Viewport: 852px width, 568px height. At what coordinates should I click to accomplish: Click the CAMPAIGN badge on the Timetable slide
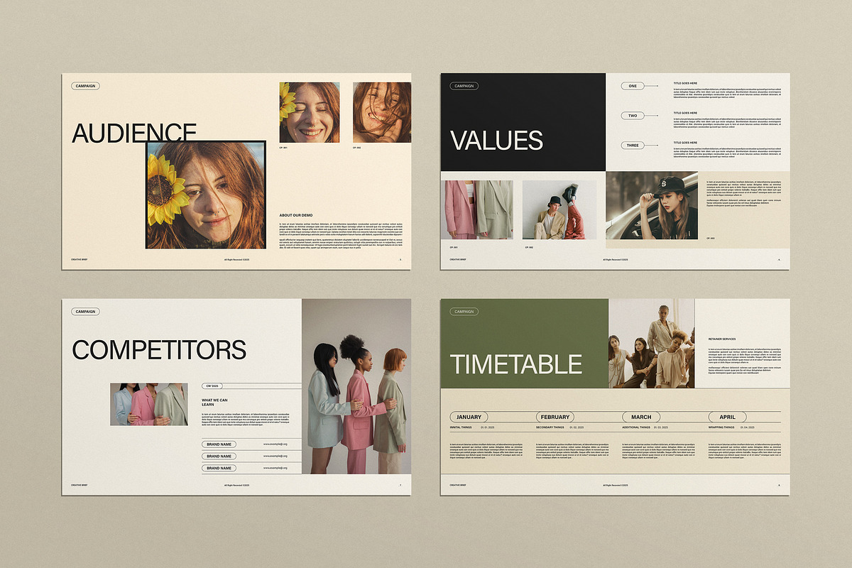pyautogui.click(x=465, y=311)
